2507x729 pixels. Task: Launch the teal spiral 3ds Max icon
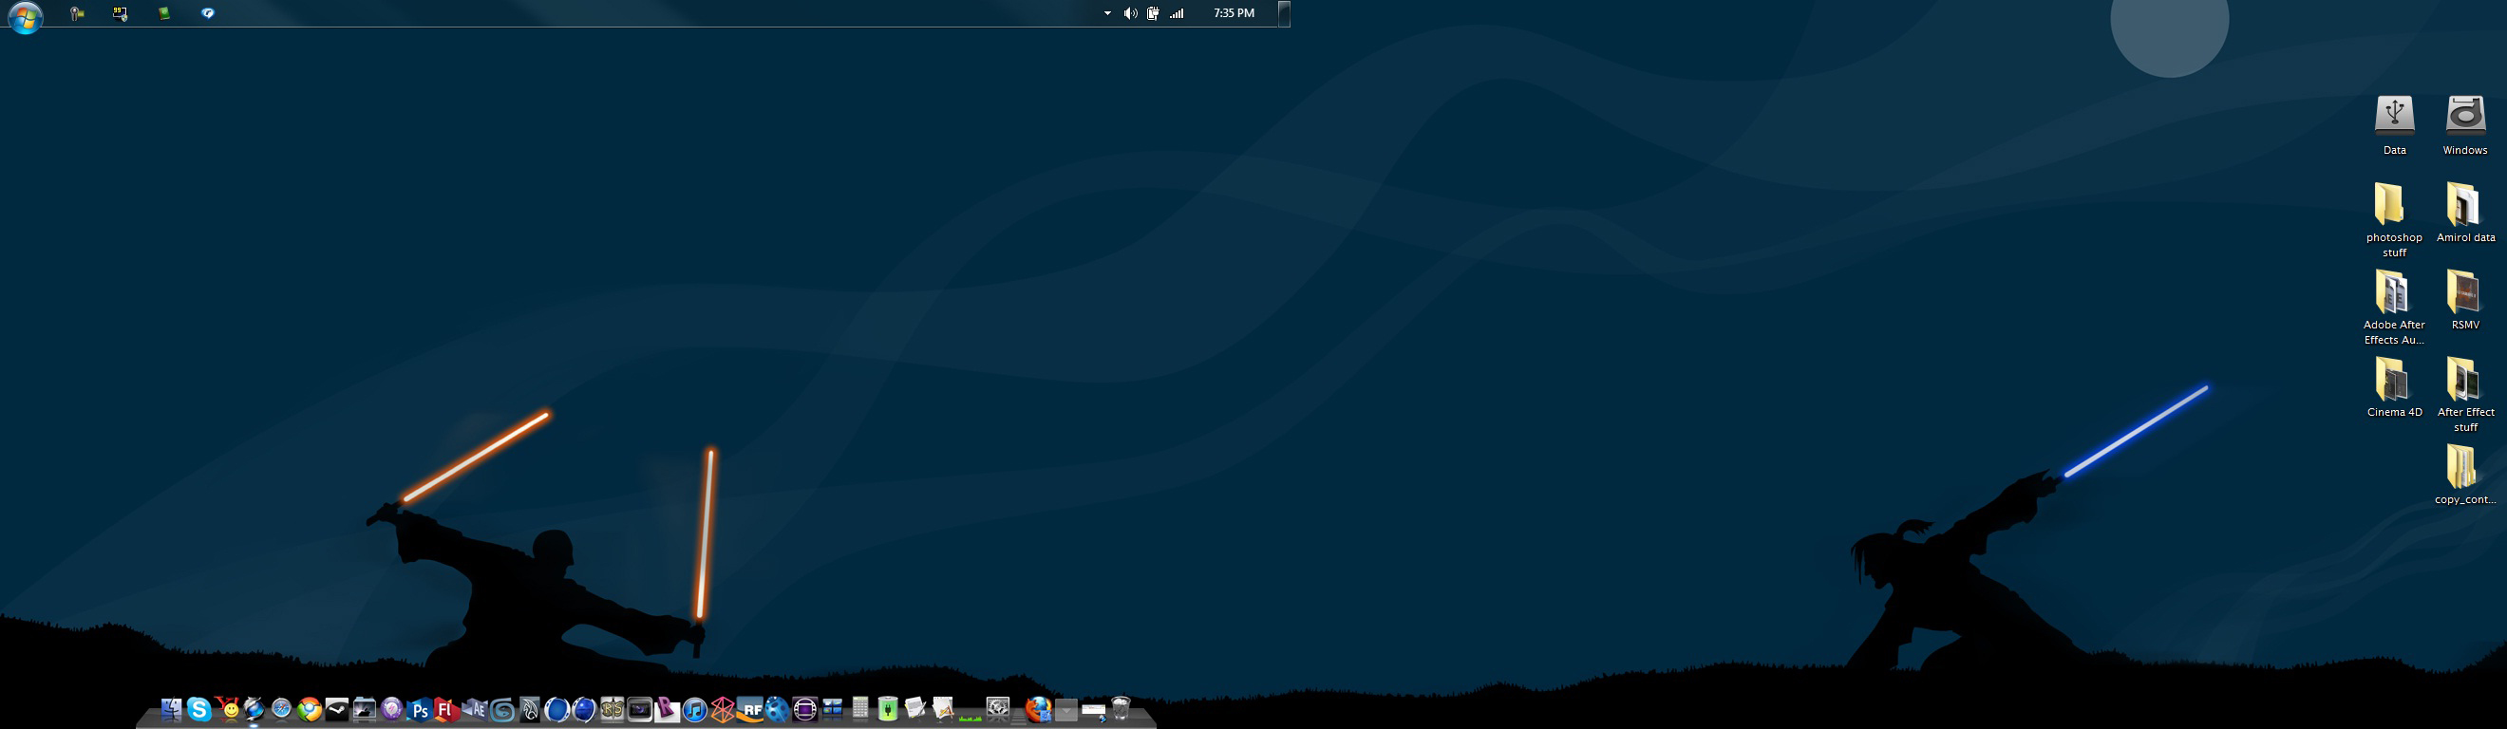click(x=503, y=713)
